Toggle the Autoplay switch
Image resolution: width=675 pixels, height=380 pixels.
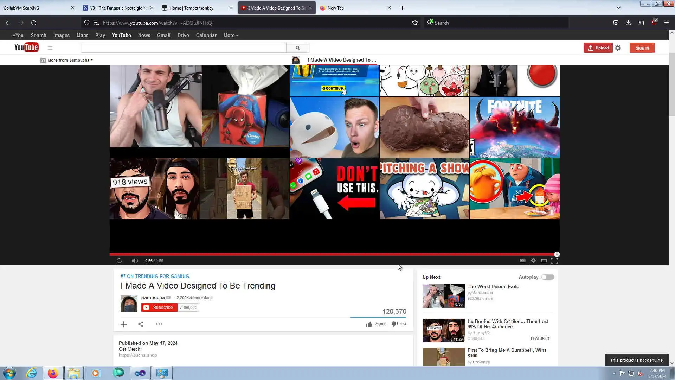coord(547,277)
